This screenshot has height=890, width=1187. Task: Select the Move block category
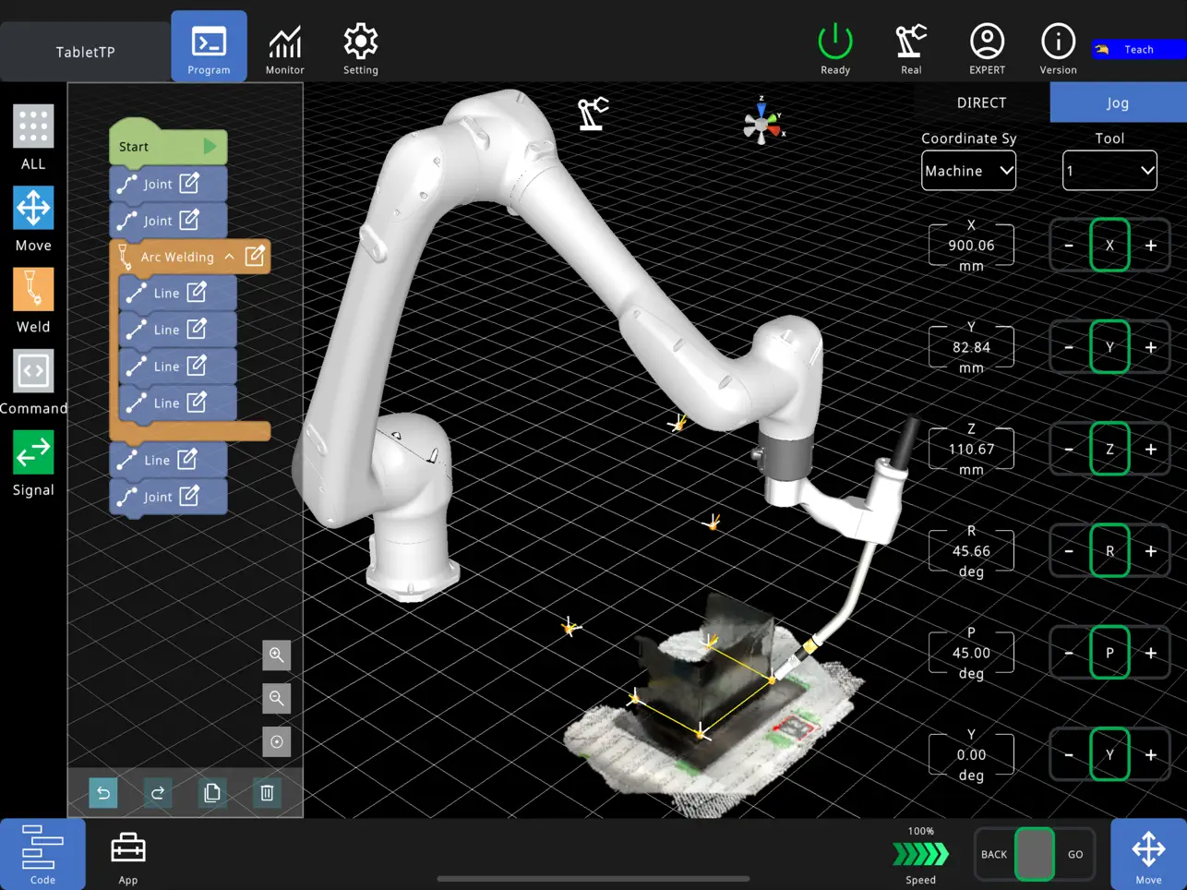coord(33,220)
